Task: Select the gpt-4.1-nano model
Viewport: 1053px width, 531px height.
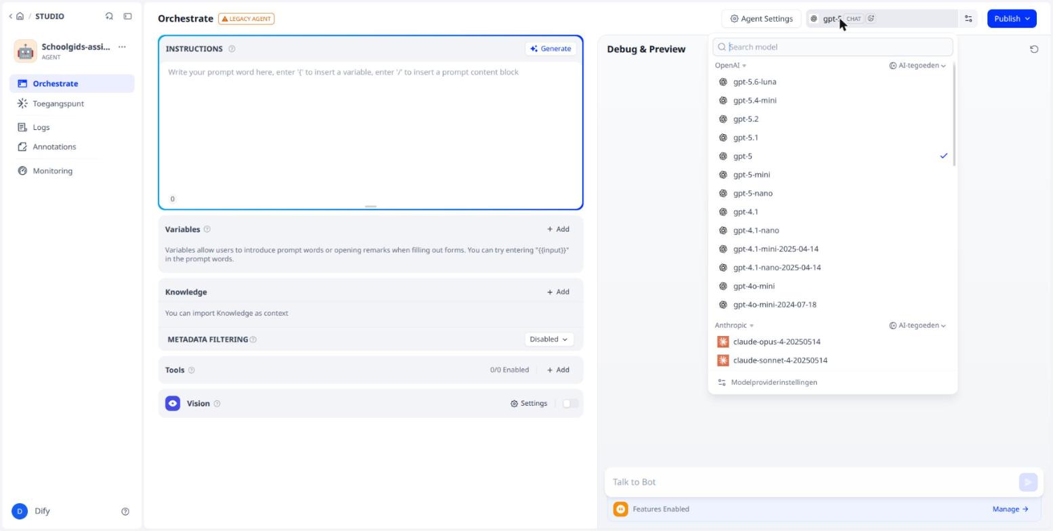Action: coord(832,230)
